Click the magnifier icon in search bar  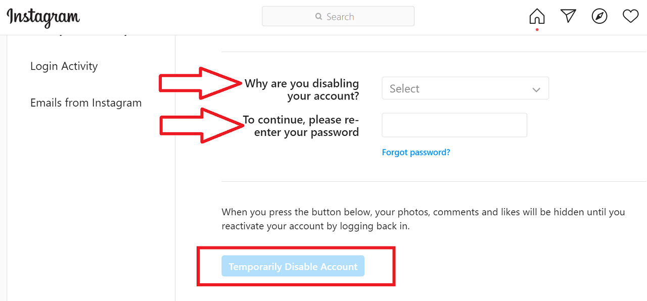[x=318, y=17]
